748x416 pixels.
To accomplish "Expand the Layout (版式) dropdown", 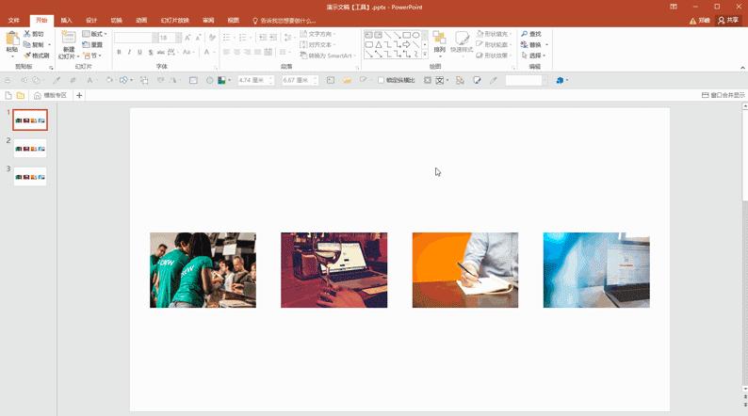I will [97, 34].
